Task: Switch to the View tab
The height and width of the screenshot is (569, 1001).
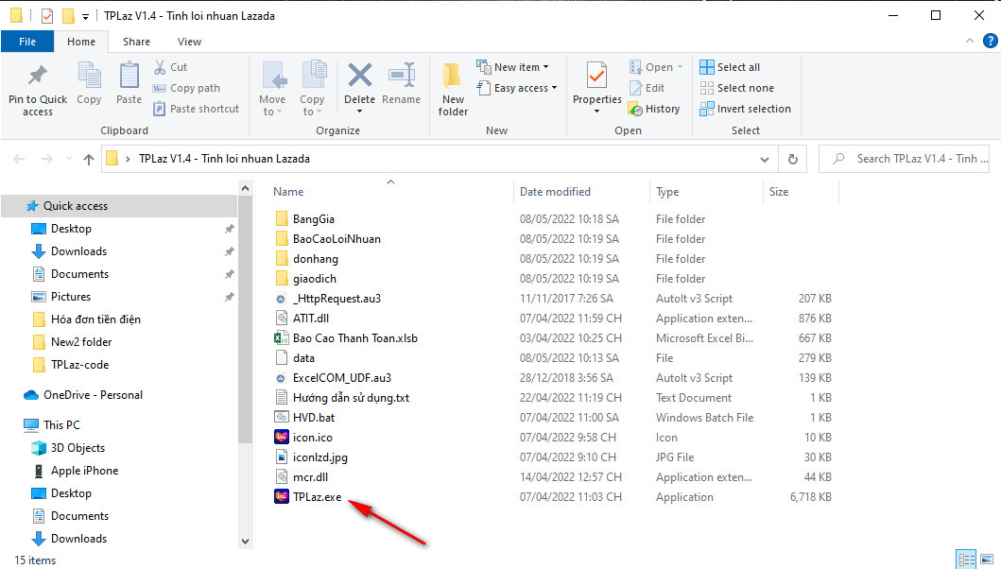Action: (189, 42)
